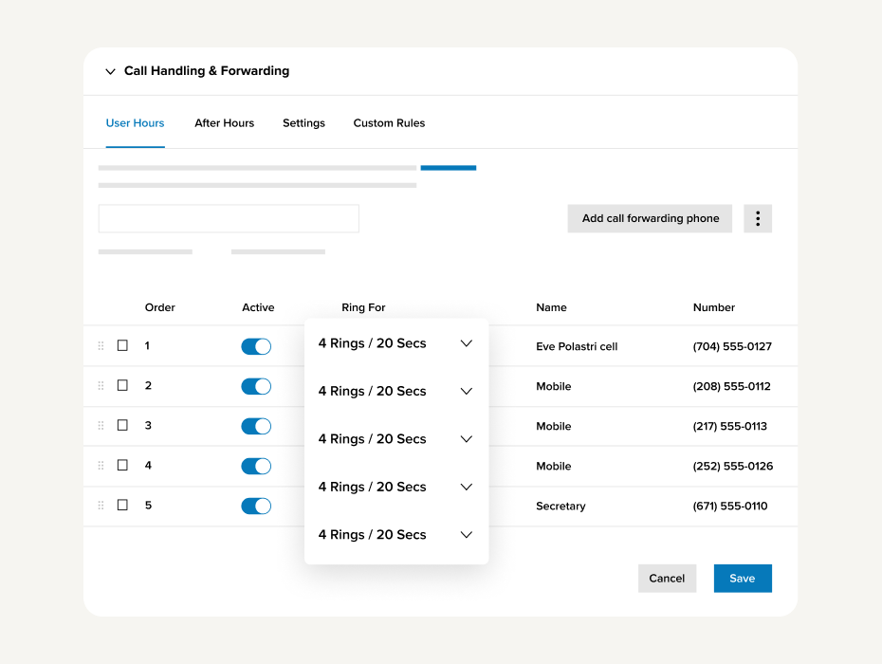This screenshot has width=882, height=664.
Task: Check the checkbox for order 2
Action: click(122, 386)
